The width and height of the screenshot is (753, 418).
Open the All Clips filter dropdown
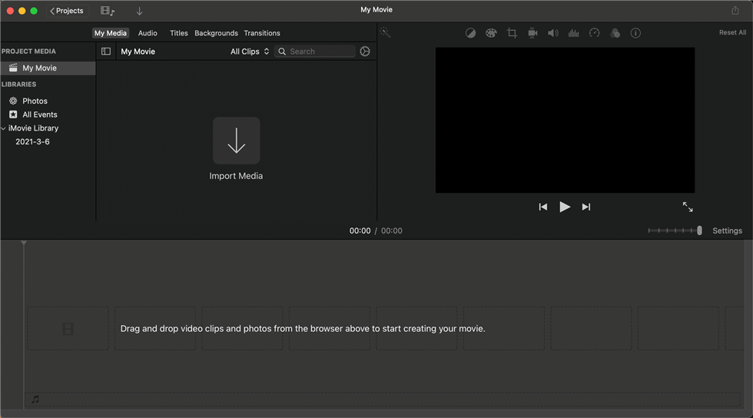(249, 51)
